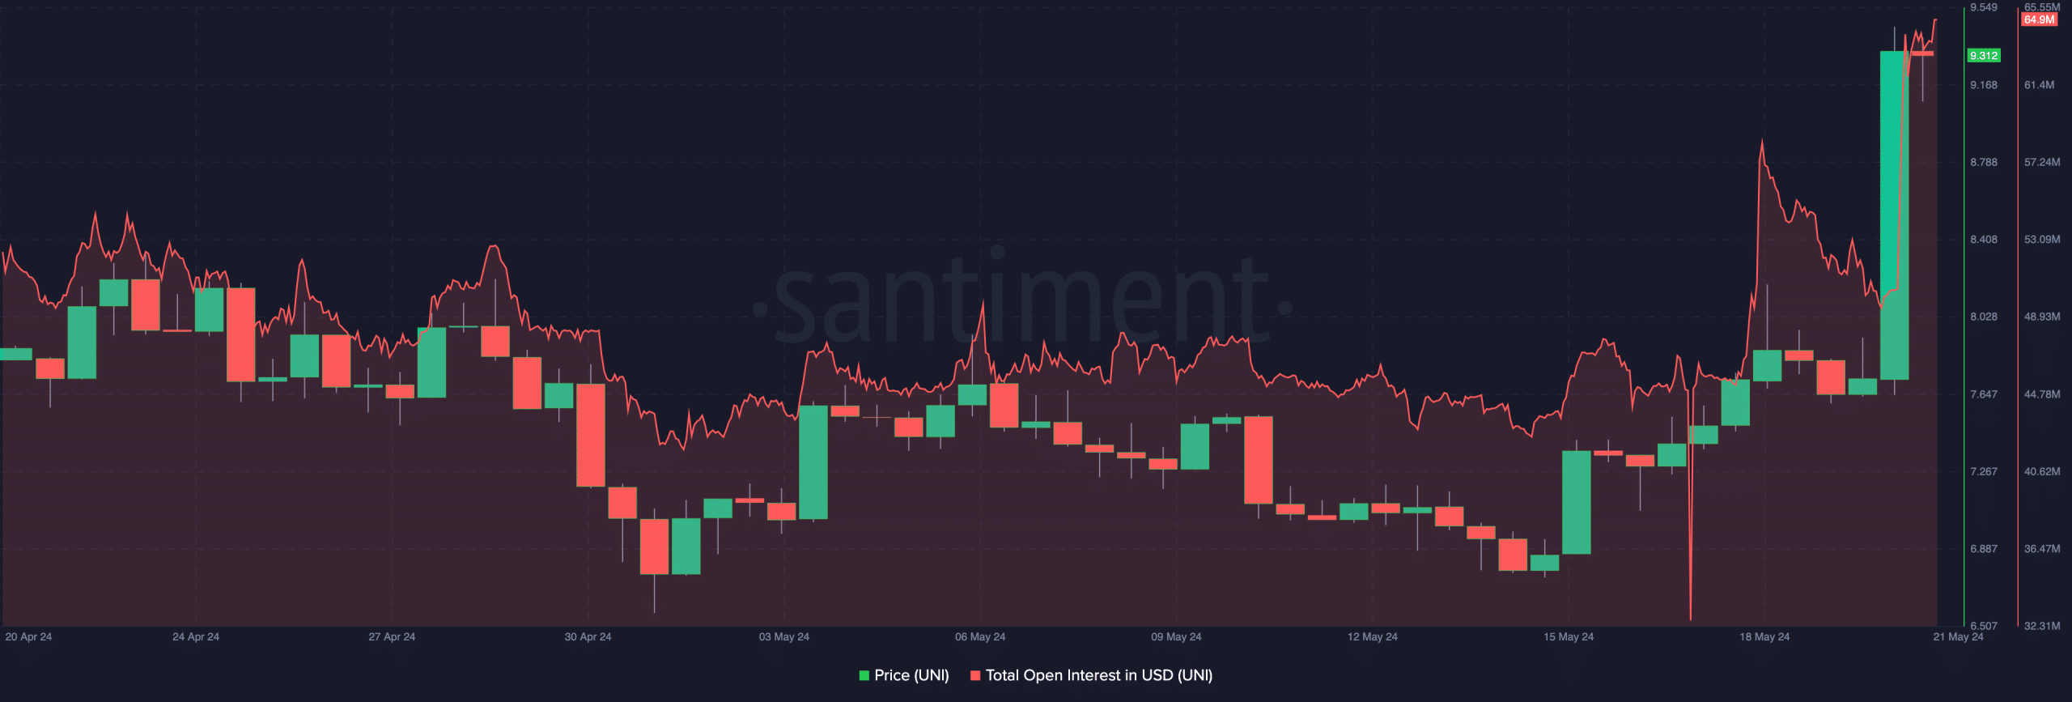Click the 8.408 price axis value
This screenshot has width=2072, height=702.
1984,239
